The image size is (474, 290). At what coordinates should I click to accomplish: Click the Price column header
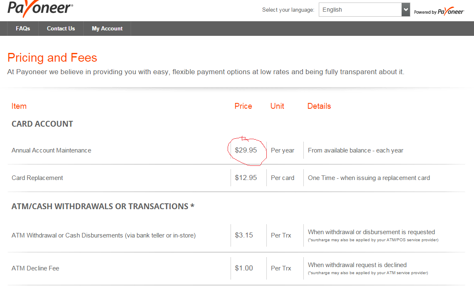tap(243, 106)
